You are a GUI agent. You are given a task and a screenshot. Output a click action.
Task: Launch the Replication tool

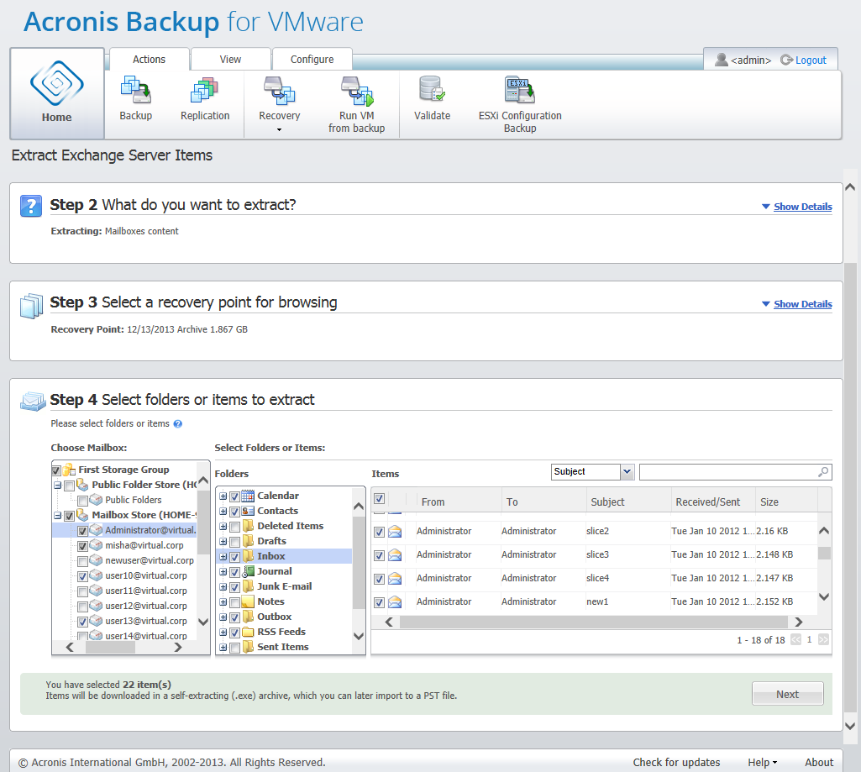[205, 91]
